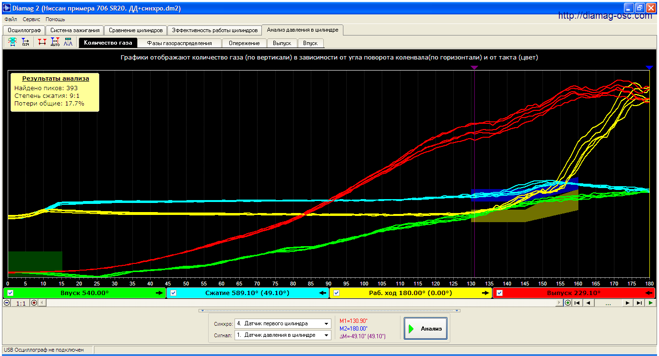Click the green play arrow
This screenshot has width=659, height=356.
pos(650,303)
